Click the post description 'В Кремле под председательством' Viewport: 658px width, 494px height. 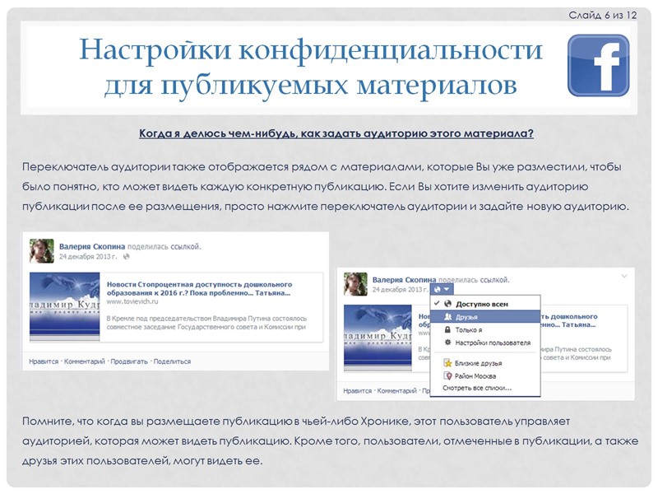[206, 323]
